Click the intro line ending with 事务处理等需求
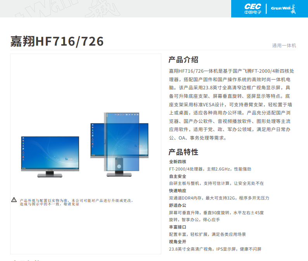This screenshot has height=261, width=308. click(x=198, y=138)
